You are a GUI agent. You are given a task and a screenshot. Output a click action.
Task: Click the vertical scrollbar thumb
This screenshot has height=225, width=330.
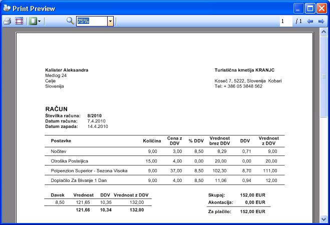coord(323,76)
